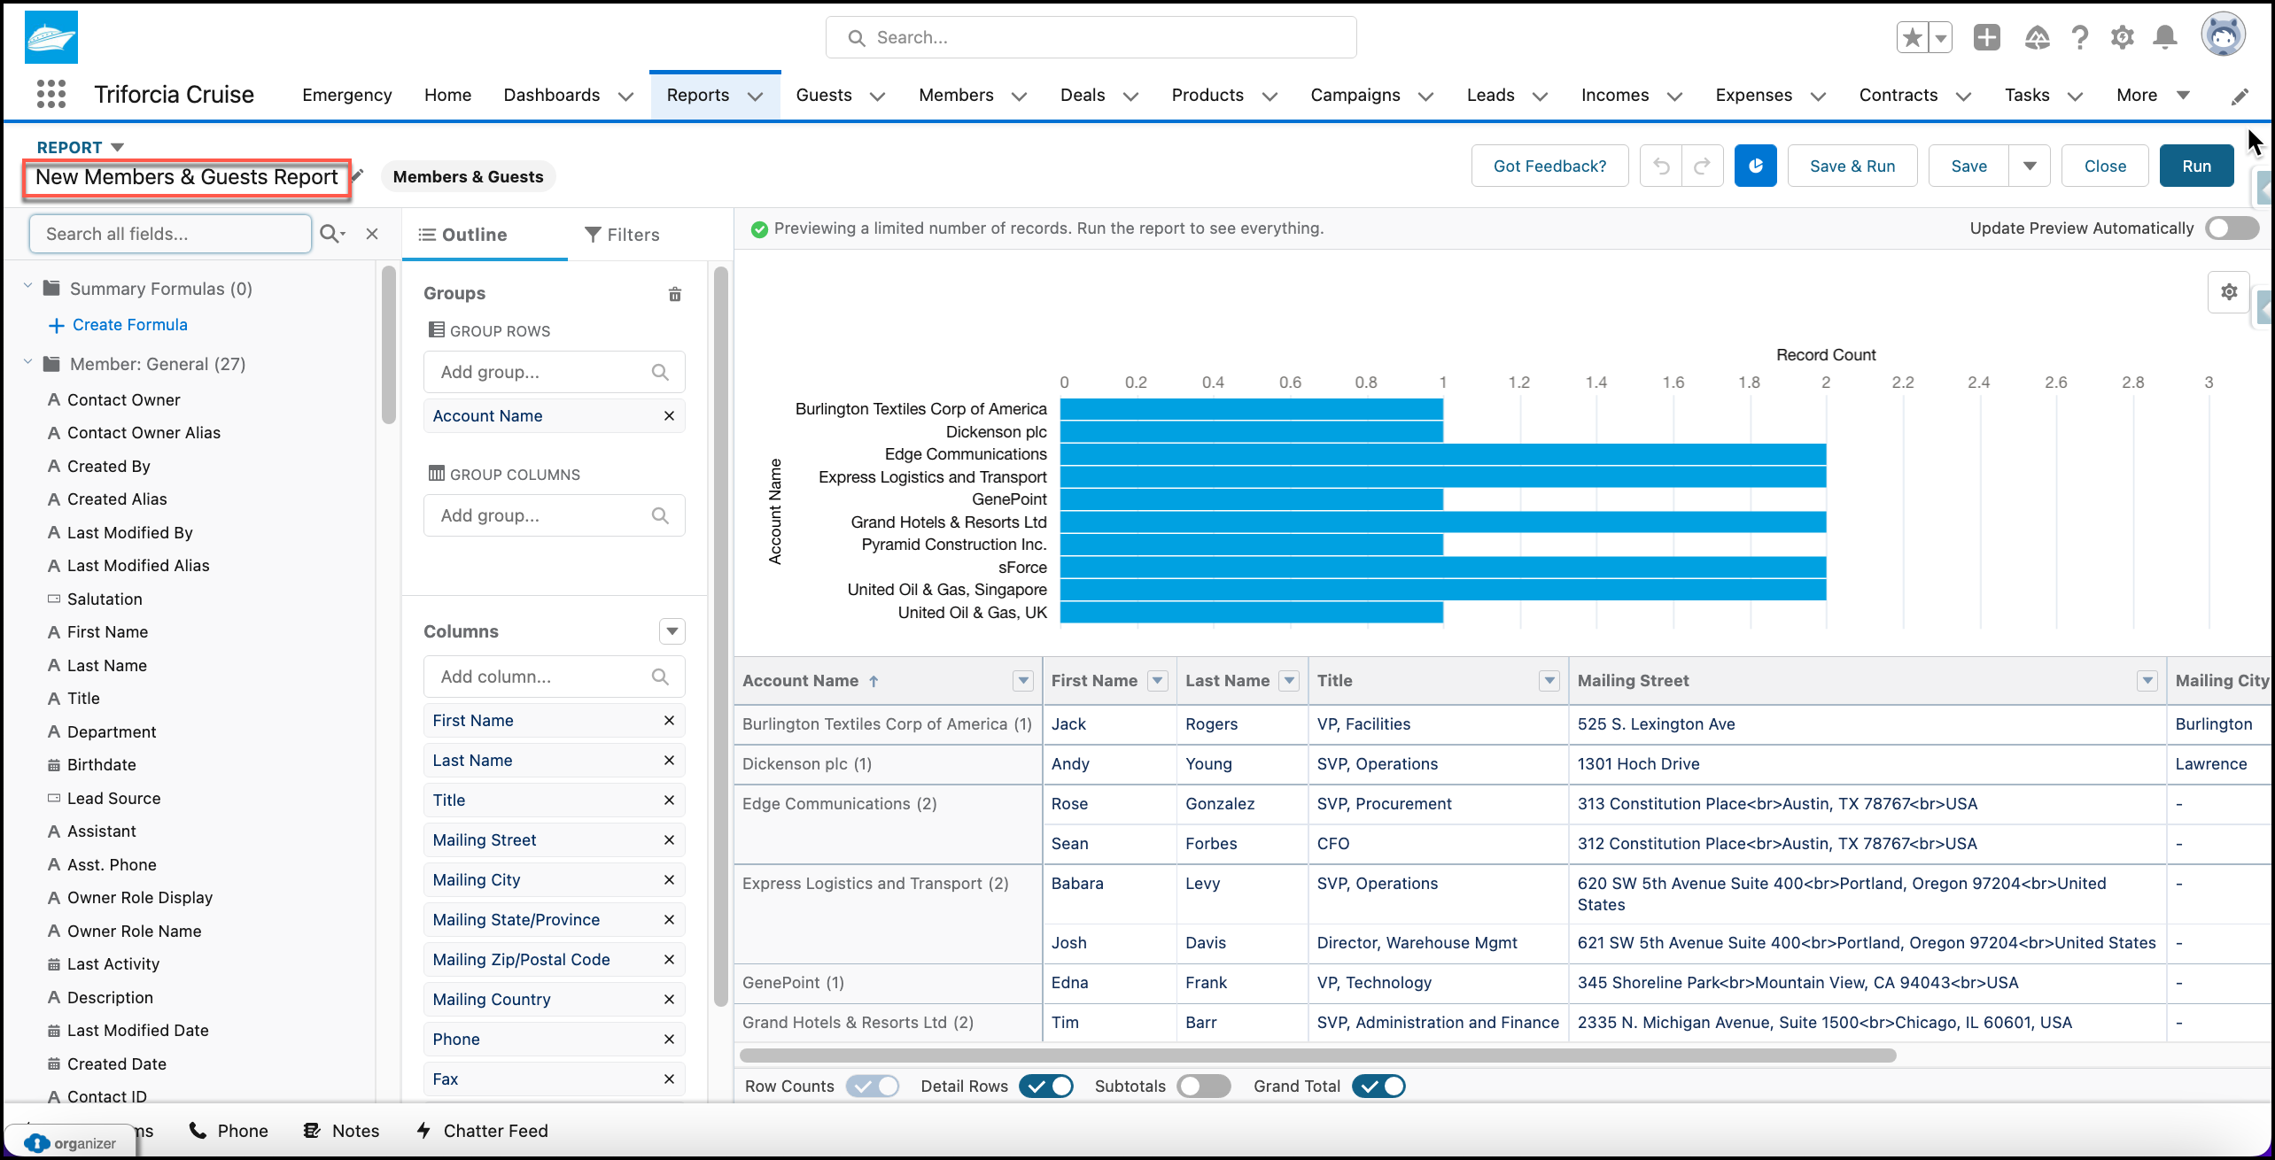2275x1160 pixels.
Task: Toggle the Subtotals switch
Action: tap(1203, 1086)
